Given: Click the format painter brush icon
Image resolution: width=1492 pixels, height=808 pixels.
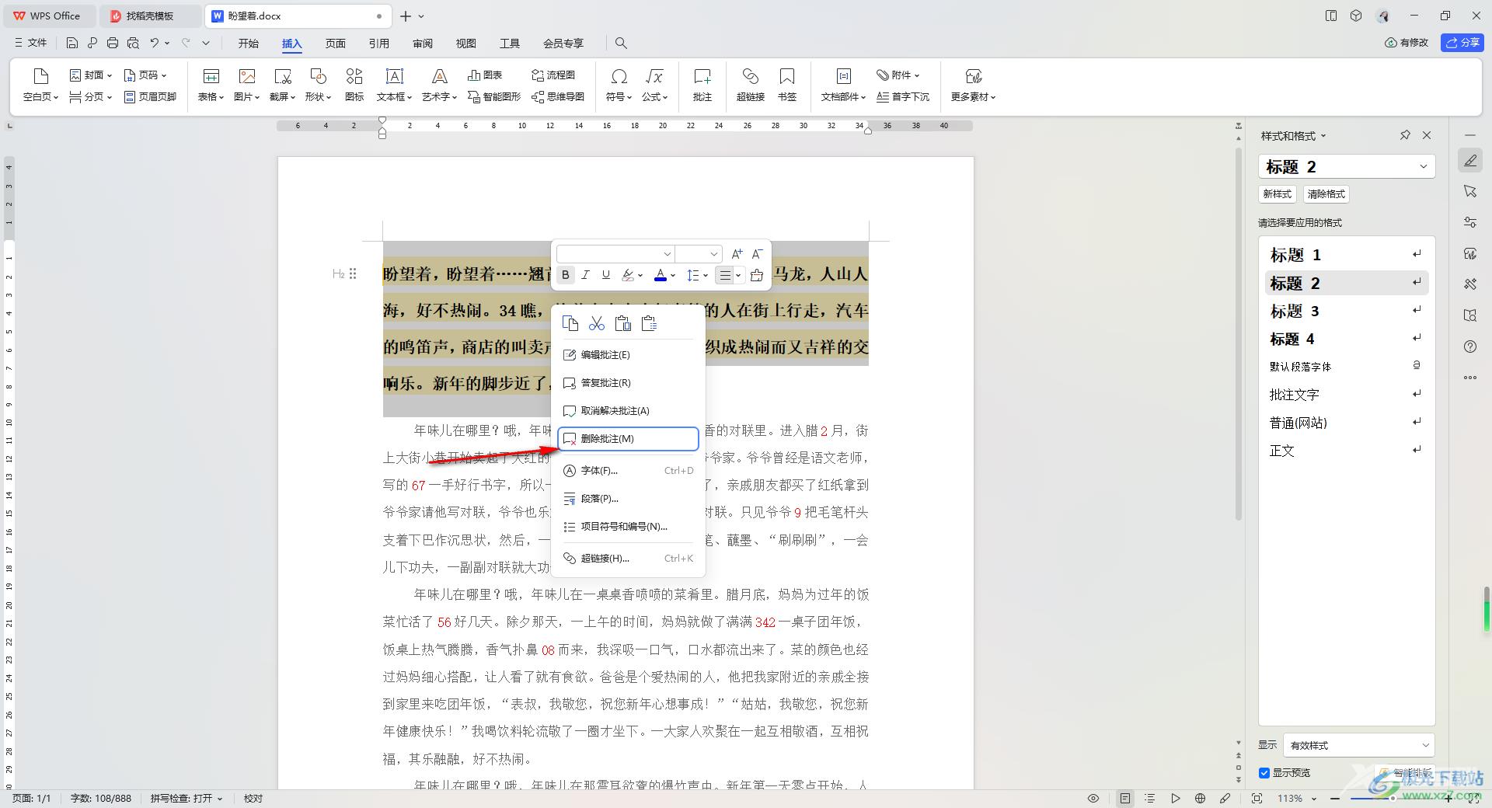Looking at the screenshot, I should coord(757,275).
